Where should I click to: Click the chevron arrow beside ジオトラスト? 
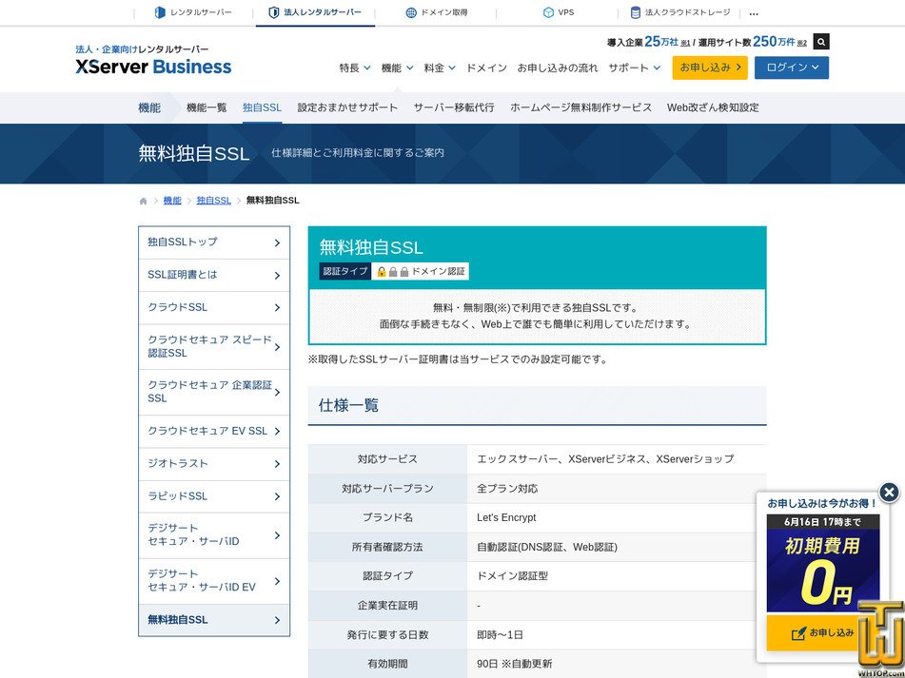point(277,464)
